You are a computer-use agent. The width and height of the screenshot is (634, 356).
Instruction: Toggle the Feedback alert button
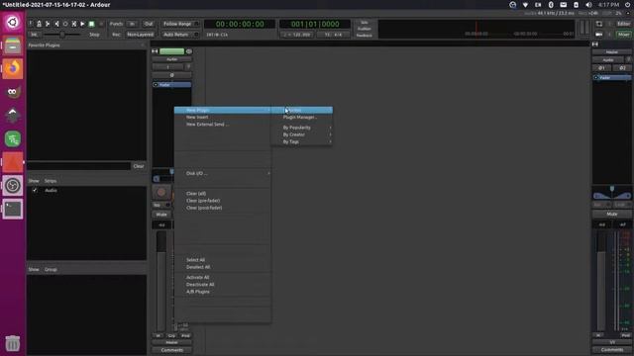365,36
